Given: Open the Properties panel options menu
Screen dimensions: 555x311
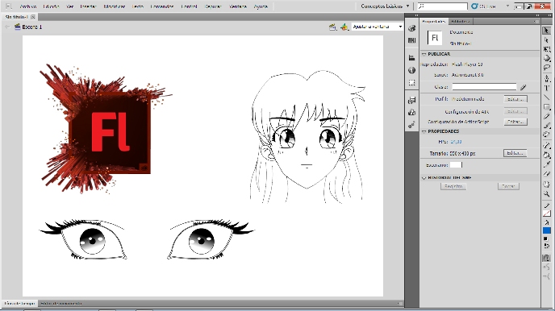Looking at the screenshot, I should click(x=536, y=22).
